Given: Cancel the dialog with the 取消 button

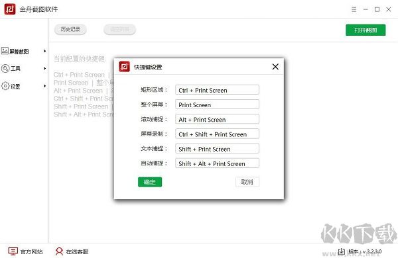Looking at the screenshot, I should [x=247, y=182].
